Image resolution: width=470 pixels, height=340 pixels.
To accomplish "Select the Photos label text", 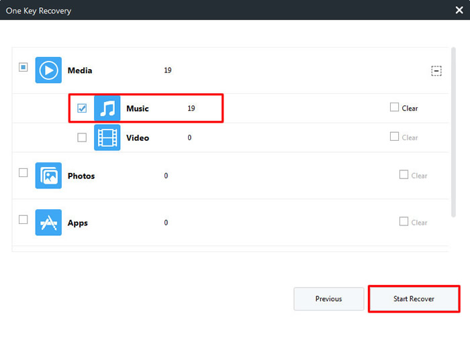I will tap(81, 176).
